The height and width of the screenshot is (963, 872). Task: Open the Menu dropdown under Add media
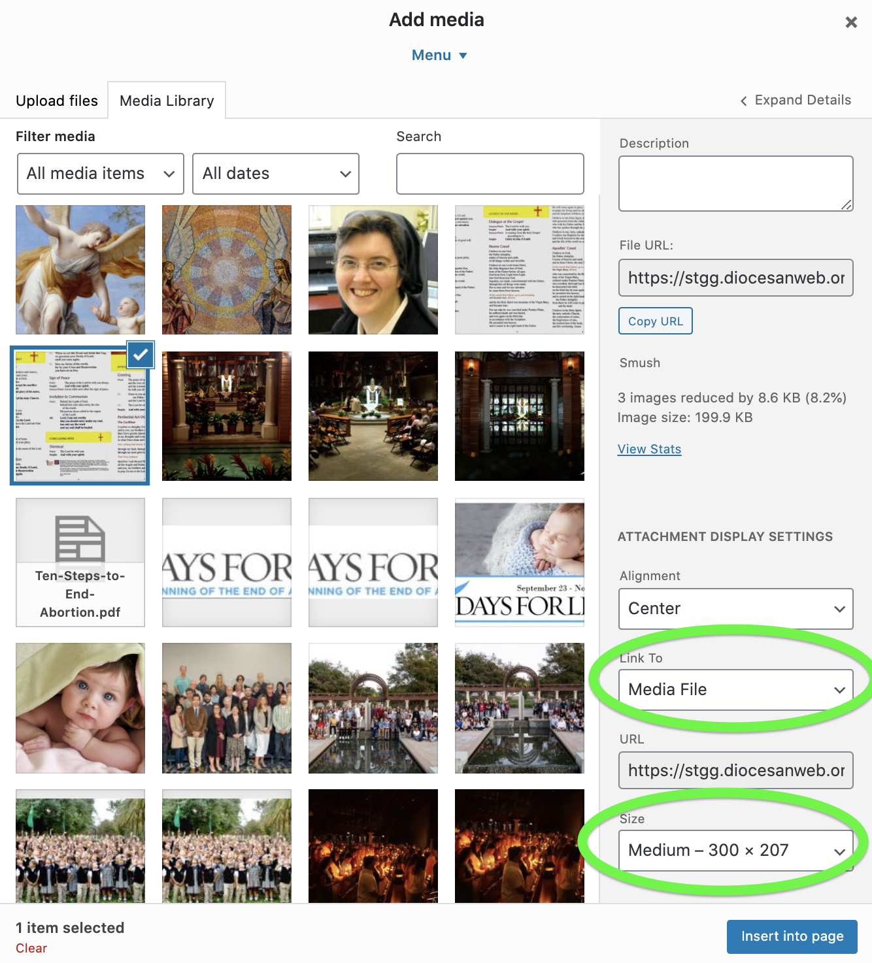click(439, 56)
